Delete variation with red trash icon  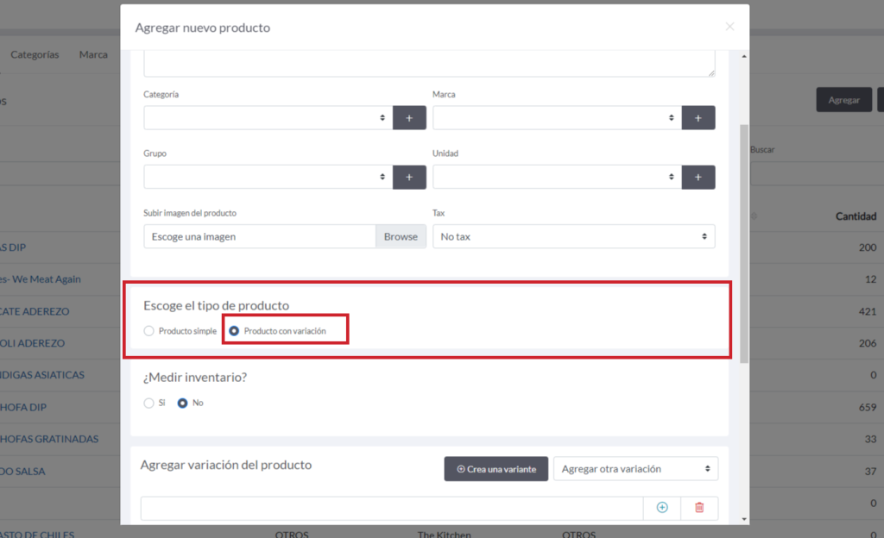click(699, 508)
